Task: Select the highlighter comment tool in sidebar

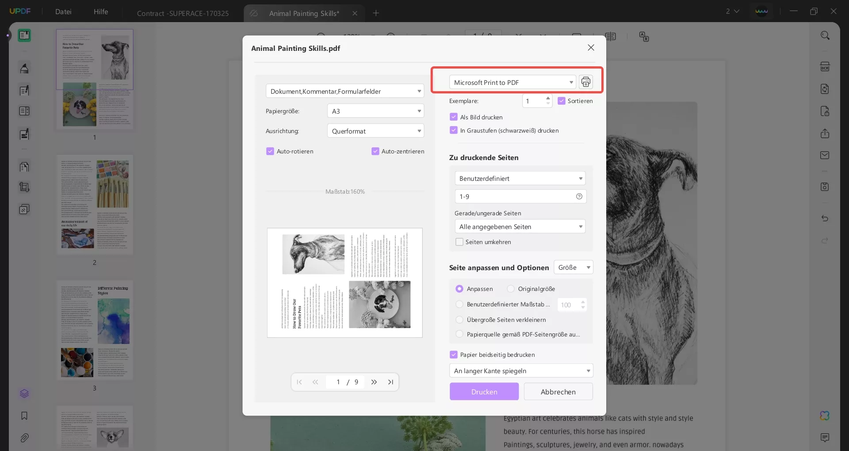Action: click(24, 69)
